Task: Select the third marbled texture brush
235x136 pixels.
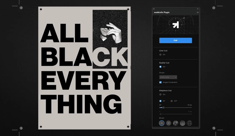Action: [x=175, y=123]
